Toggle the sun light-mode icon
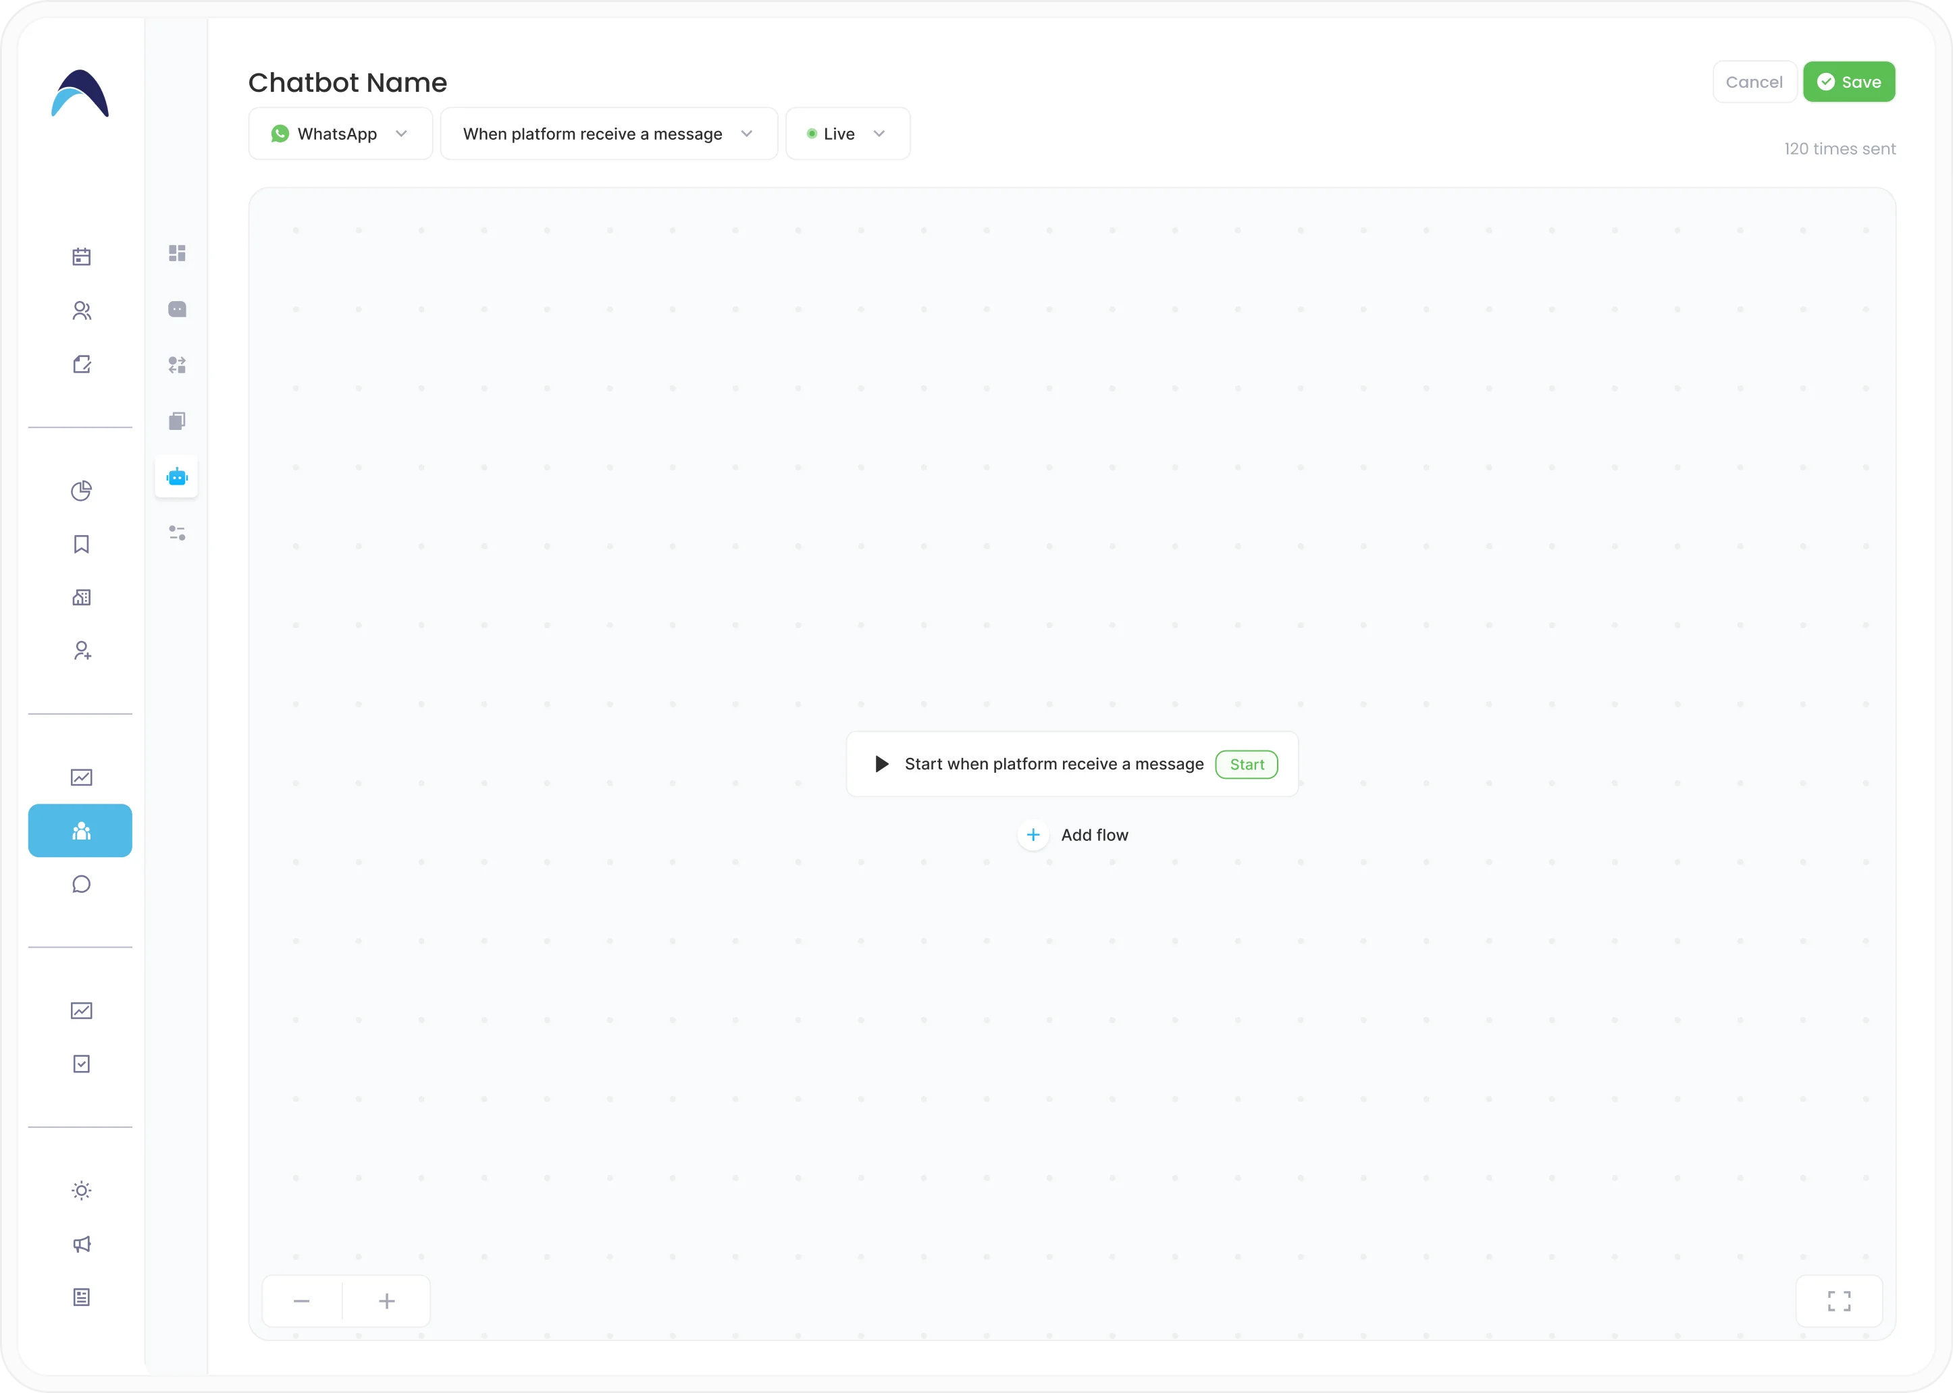Screen dimensions: 1953x1393 [82, 1191]
